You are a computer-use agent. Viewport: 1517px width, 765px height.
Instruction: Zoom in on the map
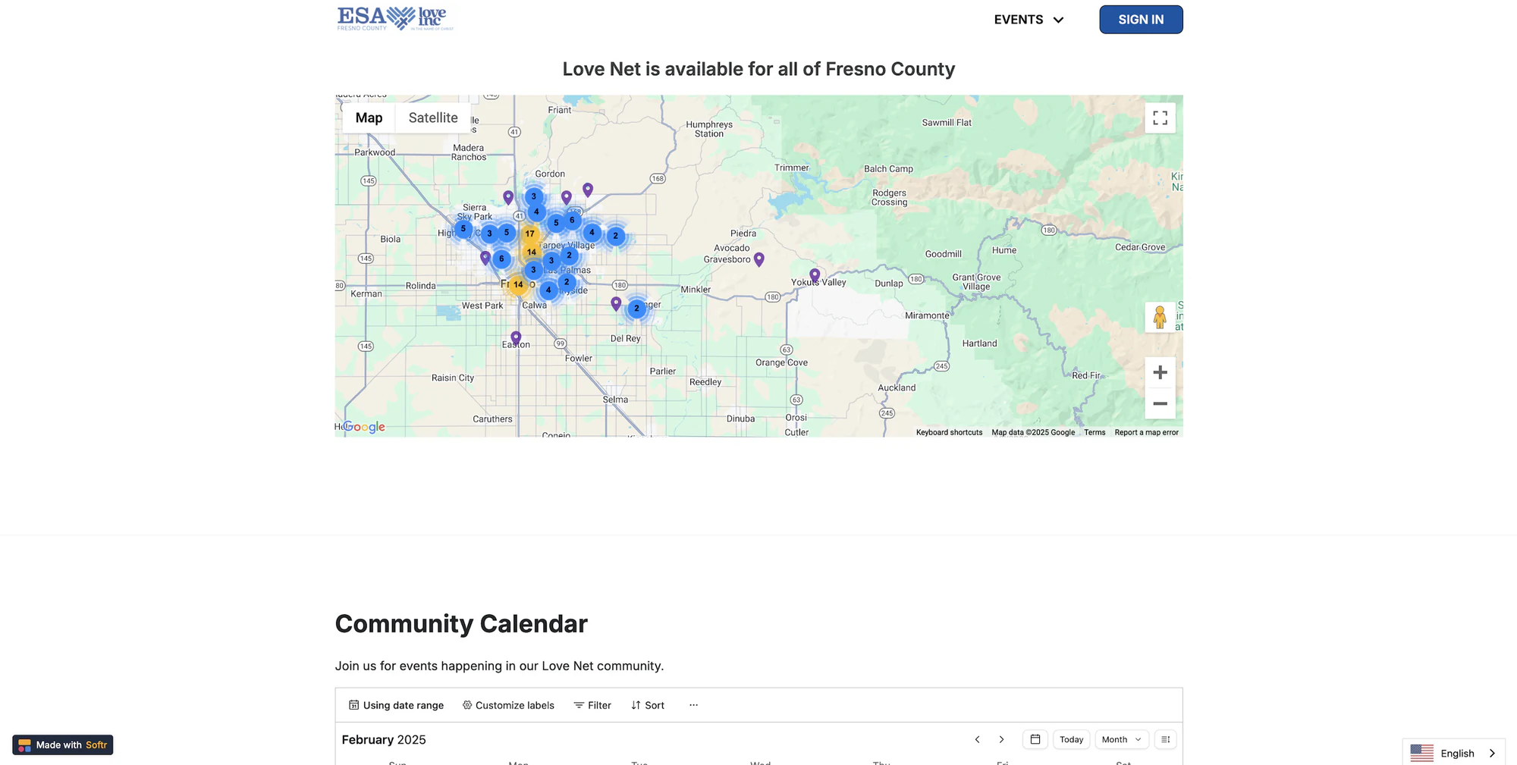pos(1160,372)
